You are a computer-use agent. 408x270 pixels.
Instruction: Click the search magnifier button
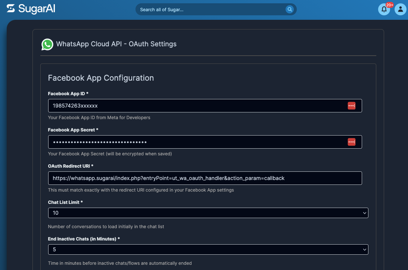coord(289,9)
